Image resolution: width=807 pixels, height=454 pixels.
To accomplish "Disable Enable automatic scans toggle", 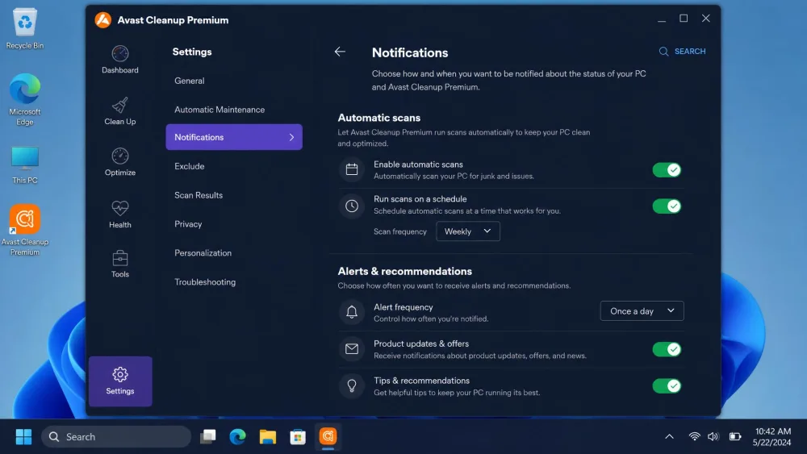I will click(x=667, y=169).
